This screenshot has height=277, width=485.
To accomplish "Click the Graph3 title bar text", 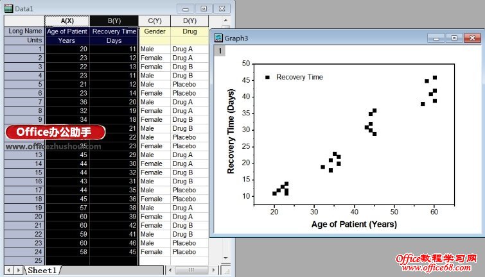I will [236, 38].
